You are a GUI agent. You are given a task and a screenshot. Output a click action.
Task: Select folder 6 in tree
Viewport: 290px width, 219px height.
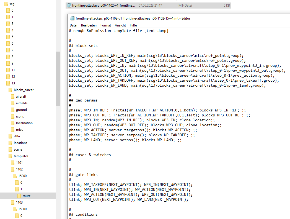[x=12, y=44]
